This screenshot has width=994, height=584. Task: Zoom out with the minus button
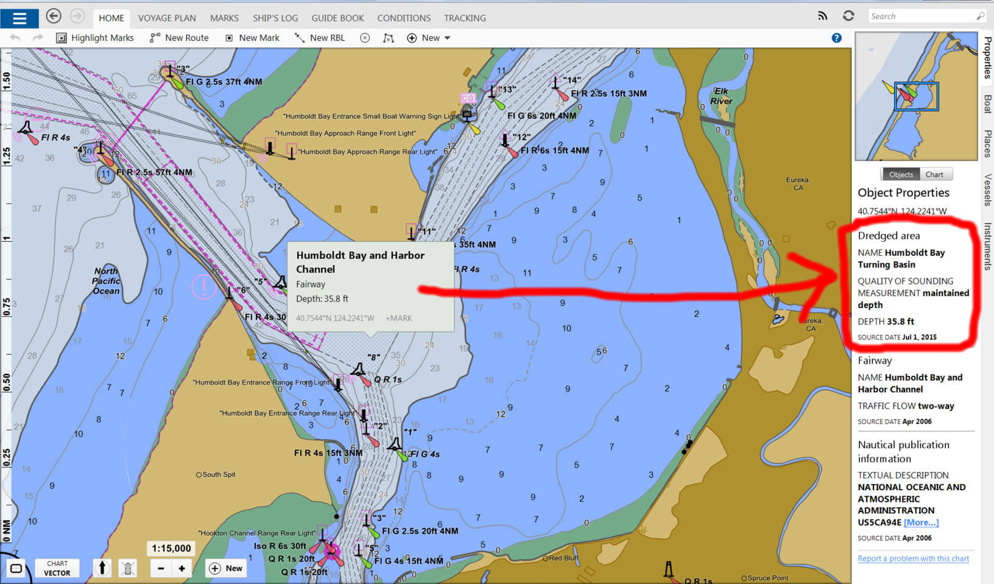[161, 568]
